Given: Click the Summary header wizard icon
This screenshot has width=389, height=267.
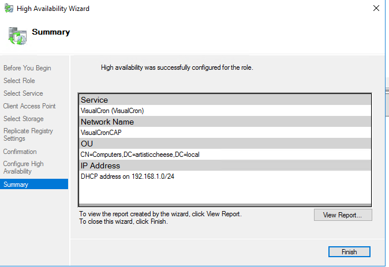Looking at the screenshot, I should click(x=17, y=35).
